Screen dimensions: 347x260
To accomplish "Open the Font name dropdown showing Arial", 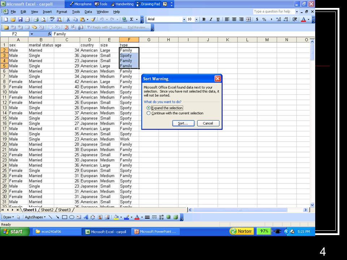I will [184, 19].
